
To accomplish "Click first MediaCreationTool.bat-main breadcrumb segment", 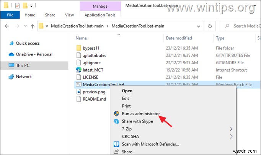I will click(x=77, y=26).
